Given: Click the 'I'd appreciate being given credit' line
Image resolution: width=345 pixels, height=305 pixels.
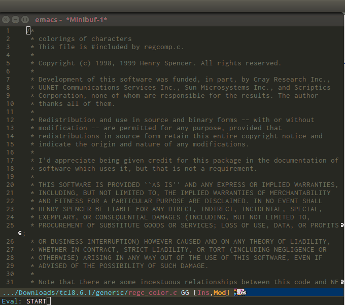Looking at the screenshot, I should coord(185,161).
